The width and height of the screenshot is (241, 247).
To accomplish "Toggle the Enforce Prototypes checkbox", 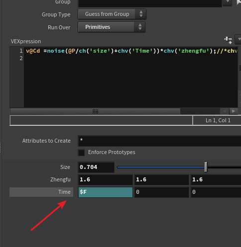I will [81, 153].
